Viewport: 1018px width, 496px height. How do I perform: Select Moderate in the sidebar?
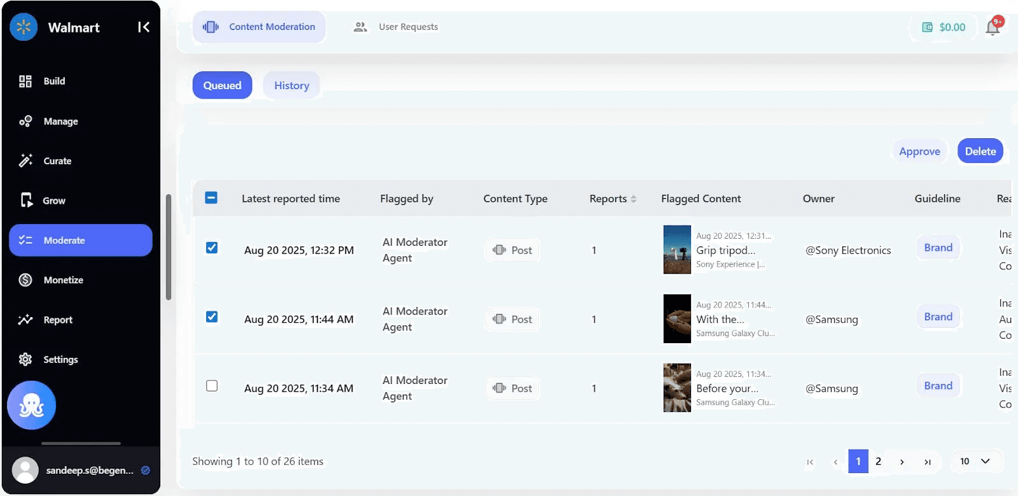pos(81,240)
